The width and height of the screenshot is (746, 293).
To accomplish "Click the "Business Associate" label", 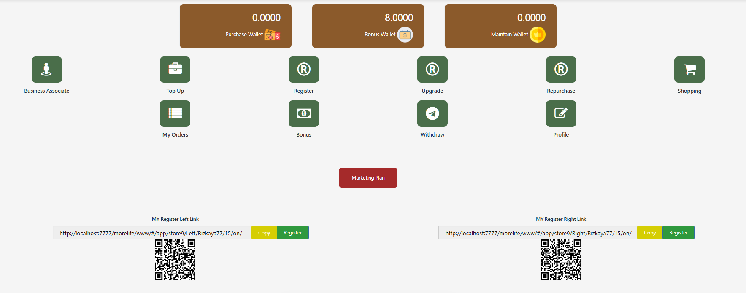I will pyautogui.click(x=47, y=91).
